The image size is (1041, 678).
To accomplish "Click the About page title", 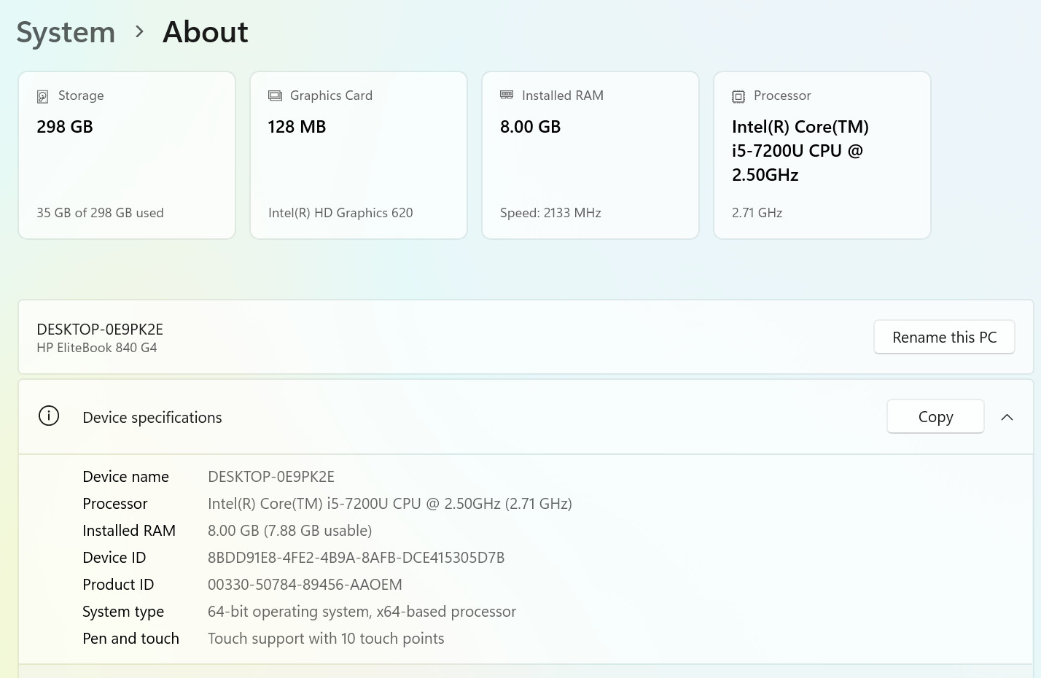I will coord(206,32).
